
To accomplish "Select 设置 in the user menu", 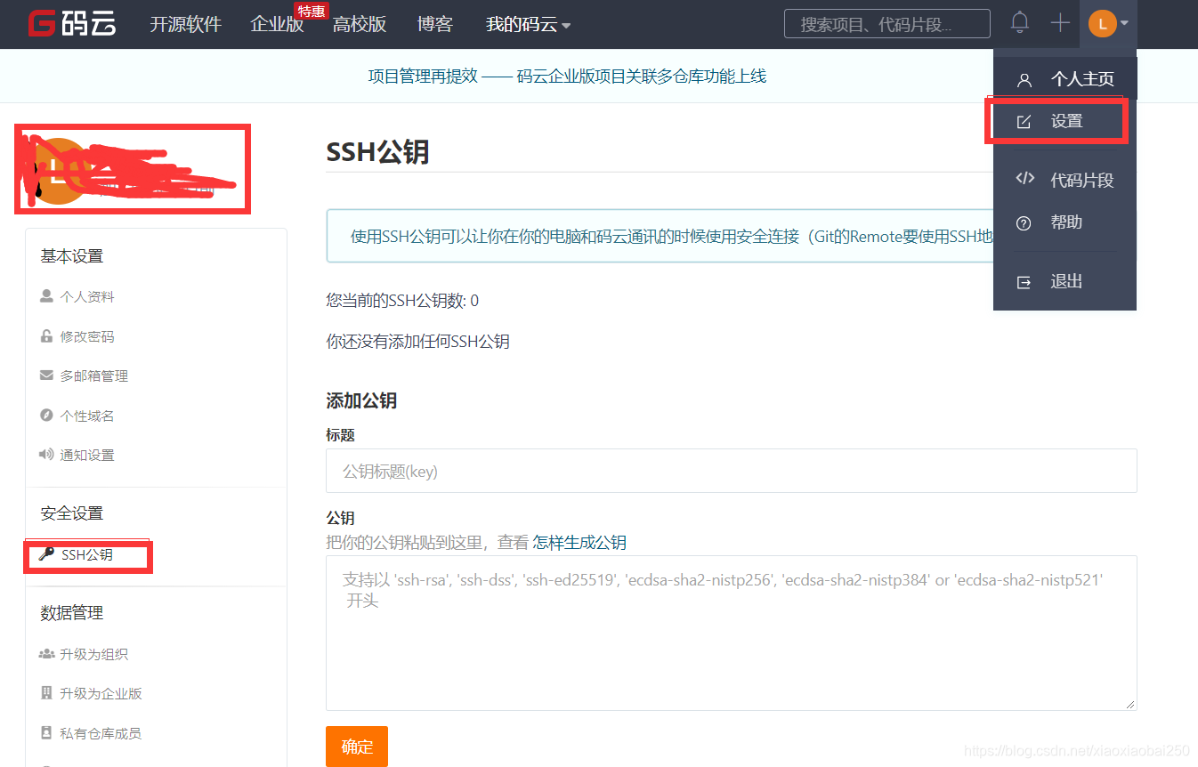I will click(1065, 121).
